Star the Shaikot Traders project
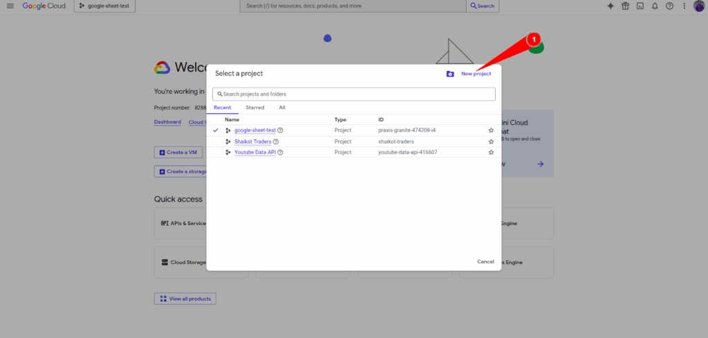The image size is (708, 338). (491, 141)
